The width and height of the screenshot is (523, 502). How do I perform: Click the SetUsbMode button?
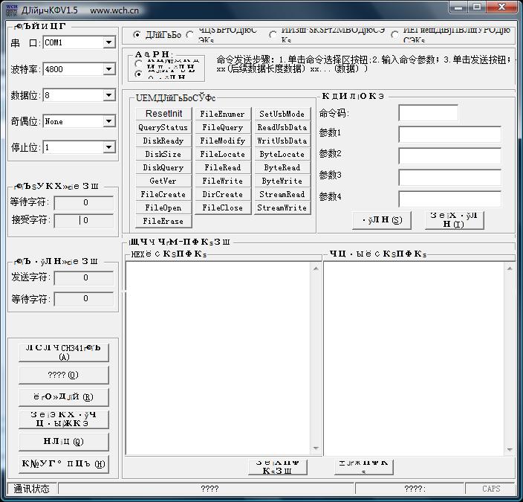pos(282,114)
